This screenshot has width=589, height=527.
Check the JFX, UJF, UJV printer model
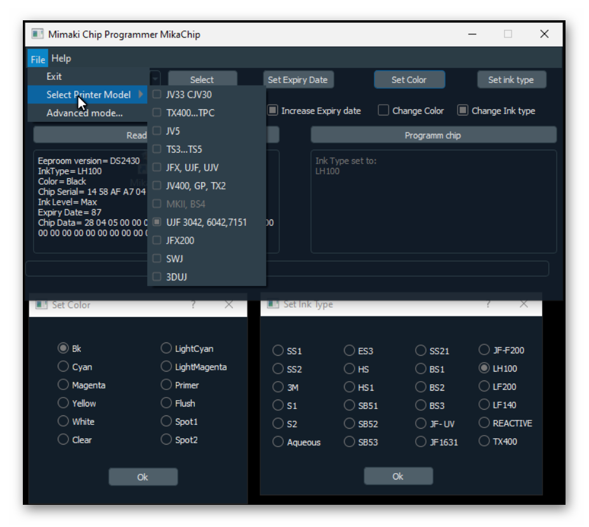pos(157,167)
